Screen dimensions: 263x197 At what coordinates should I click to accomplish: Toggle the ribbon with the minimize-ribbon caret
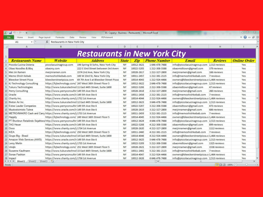241,37
